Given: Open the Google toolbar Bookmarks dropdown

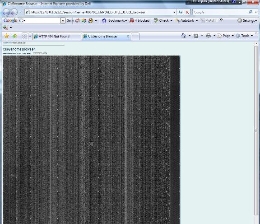Looking at the screenshot, I should tap(114, 20).
